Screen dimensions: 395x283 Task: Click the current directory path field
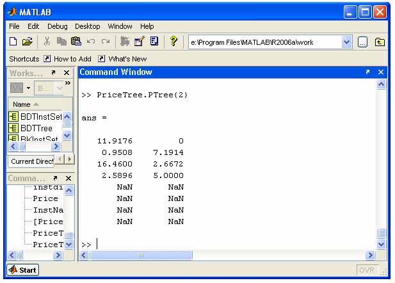point(265,42)
